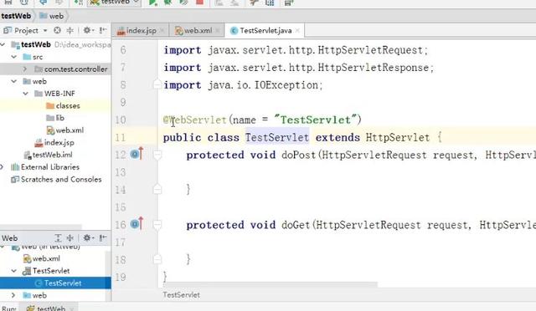Viewport: 536px width, 311px height.
Task: Click IOException in import line 8
Action: pyautogui.click(x=286, y=85)
